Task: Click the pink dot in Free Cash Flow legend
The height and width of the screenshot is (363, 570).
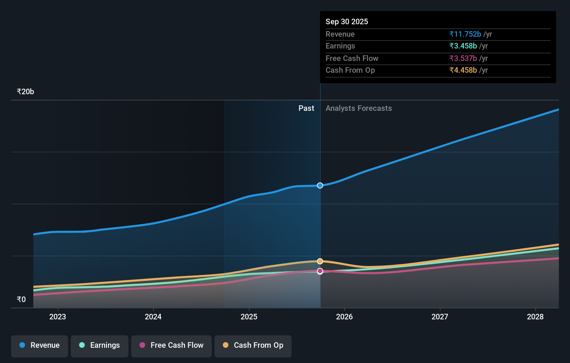Action: [x=142, y=345]
